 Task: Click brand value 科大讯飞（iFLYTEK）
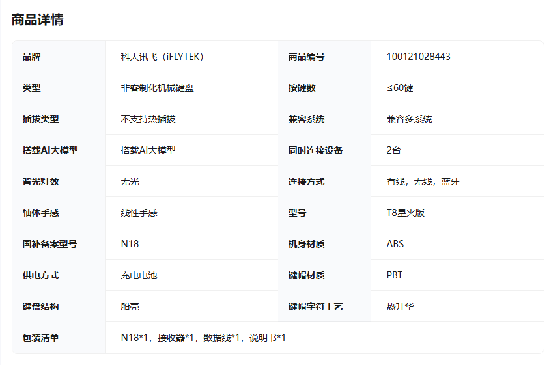[162, 57]
